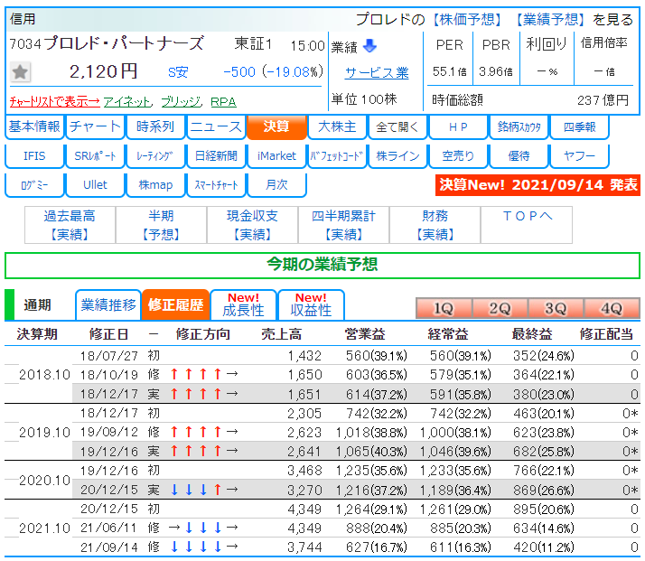Open the サービス業 sector link
This screenshot has height=561, width=645.
click(377, 73)
